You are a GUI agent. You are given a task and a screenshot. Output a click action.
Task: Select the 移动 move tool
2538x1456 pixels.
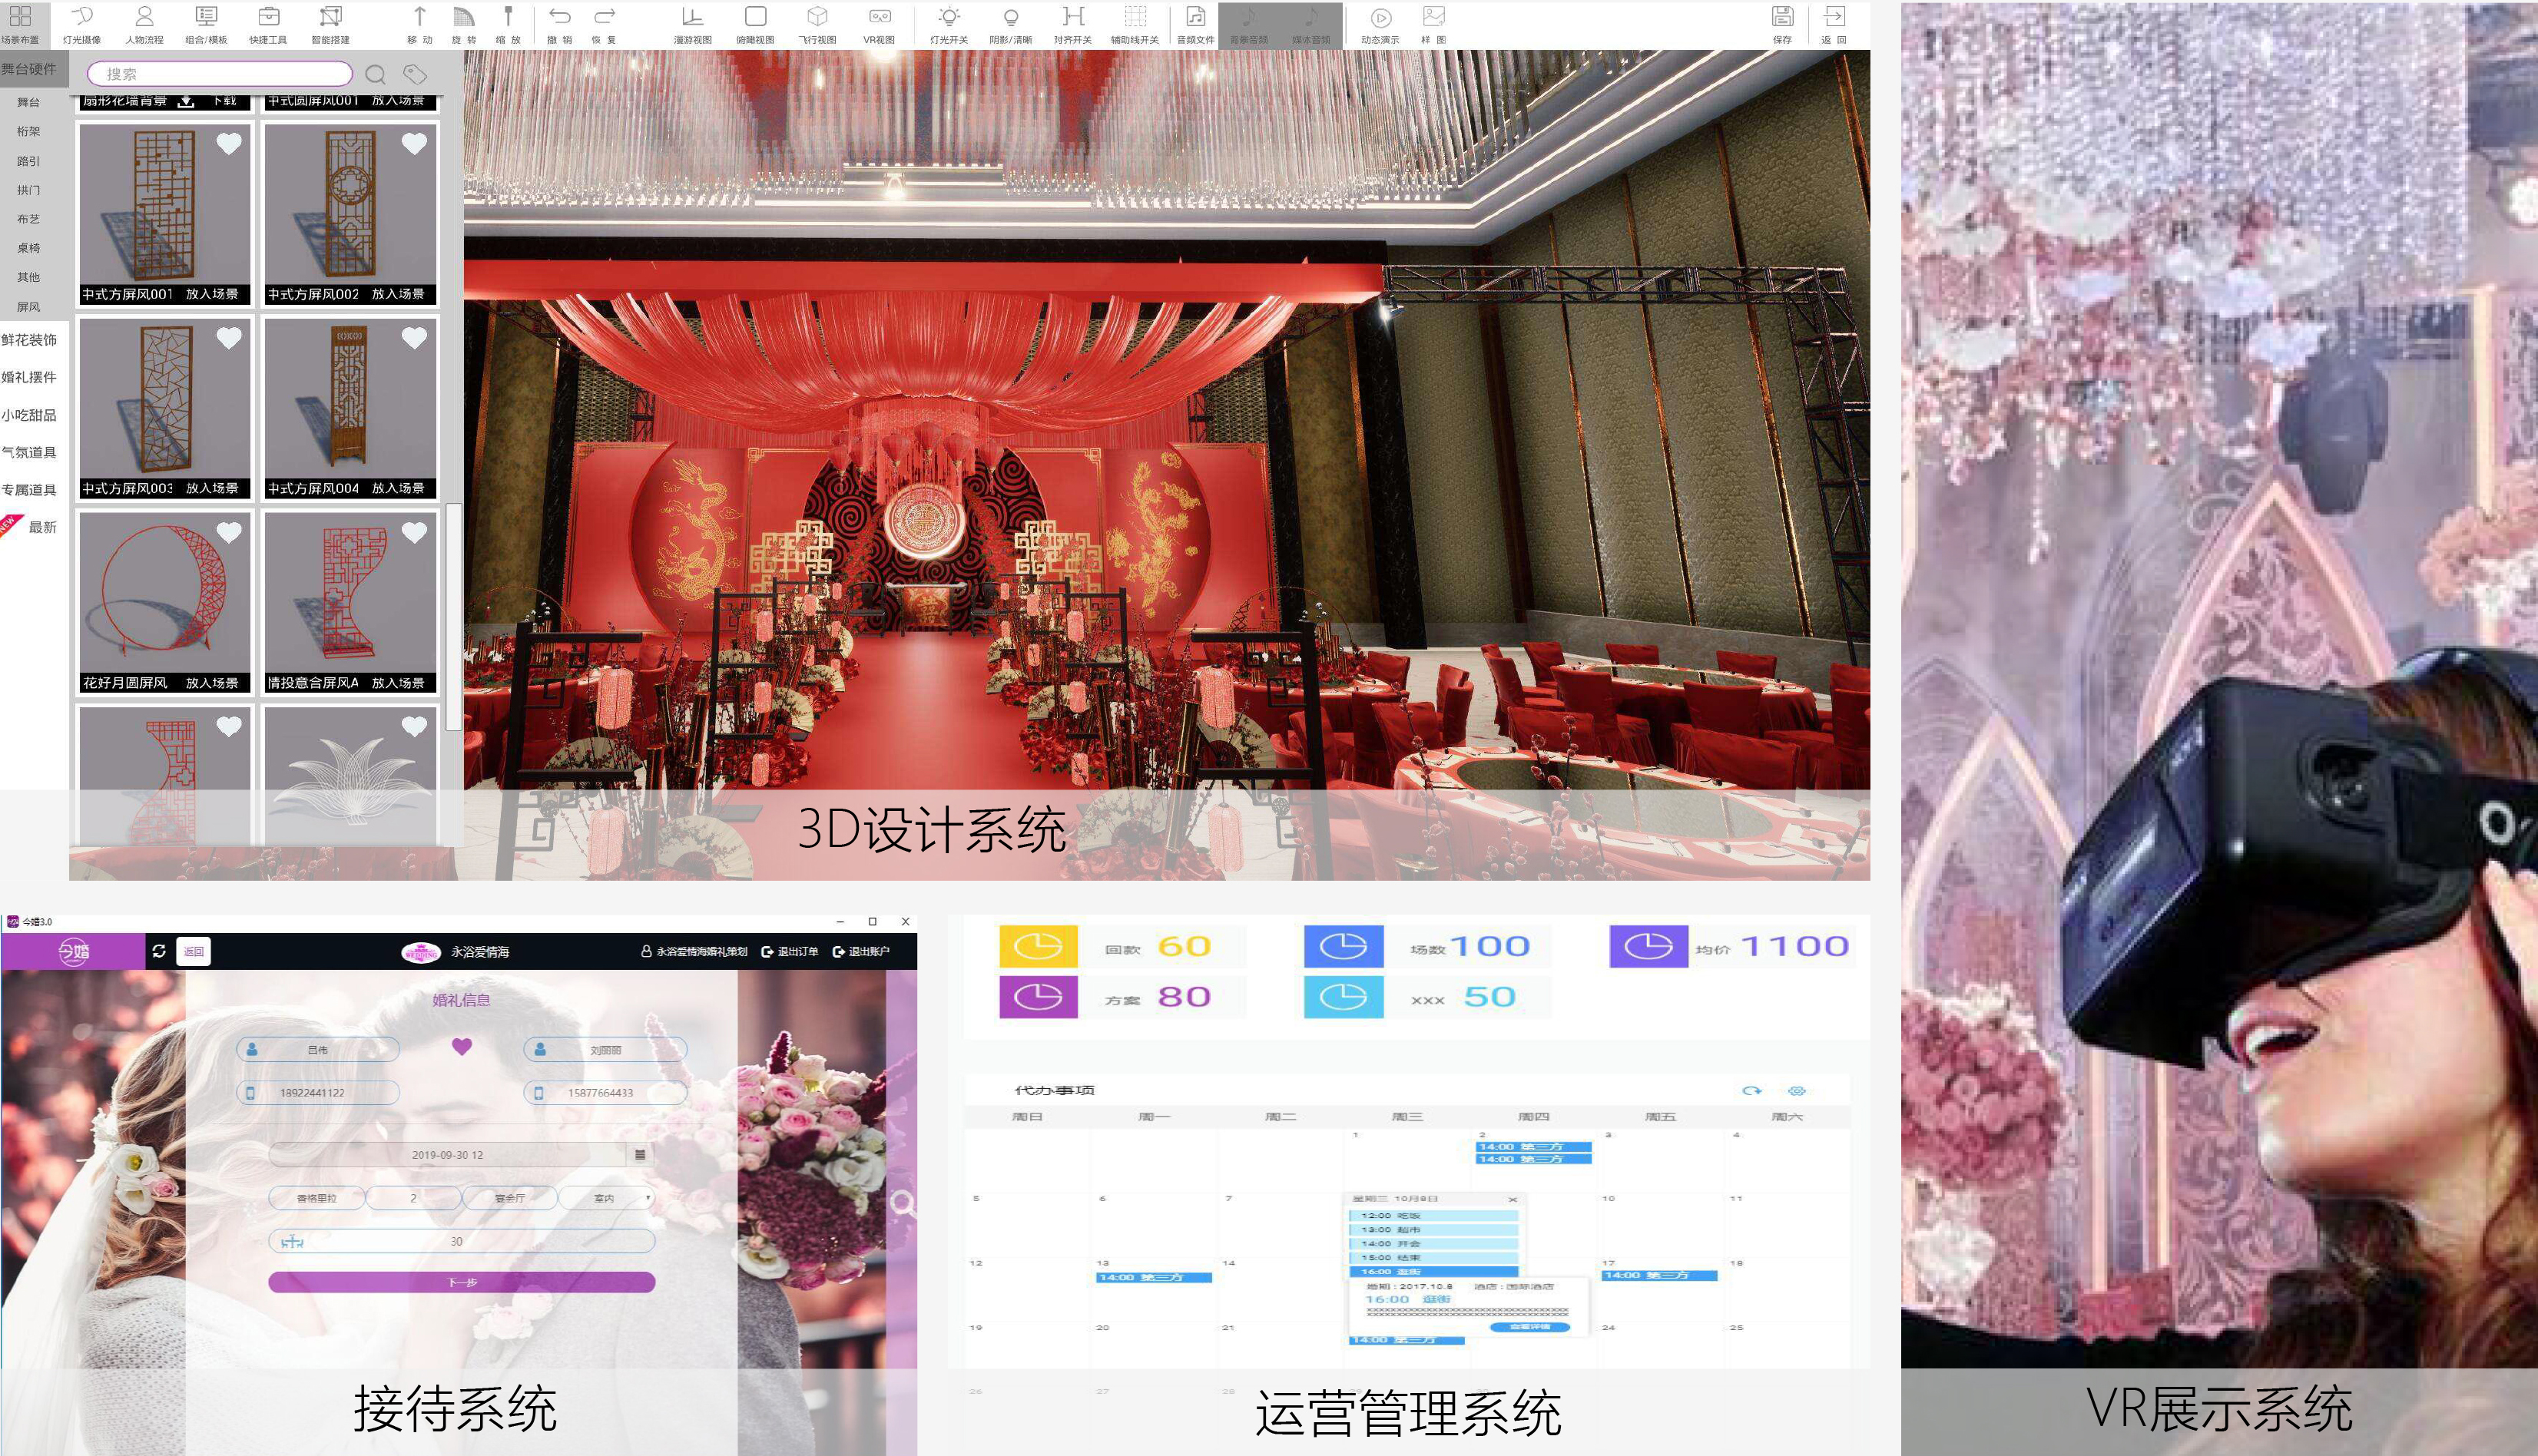(x=420, y=24)
